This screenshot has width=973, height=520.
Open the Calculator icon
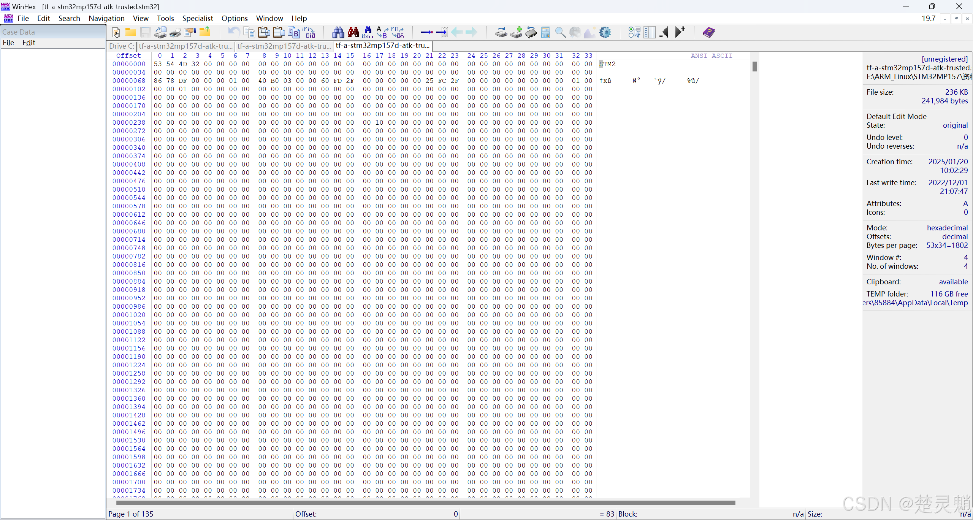[x=545, y=32]
